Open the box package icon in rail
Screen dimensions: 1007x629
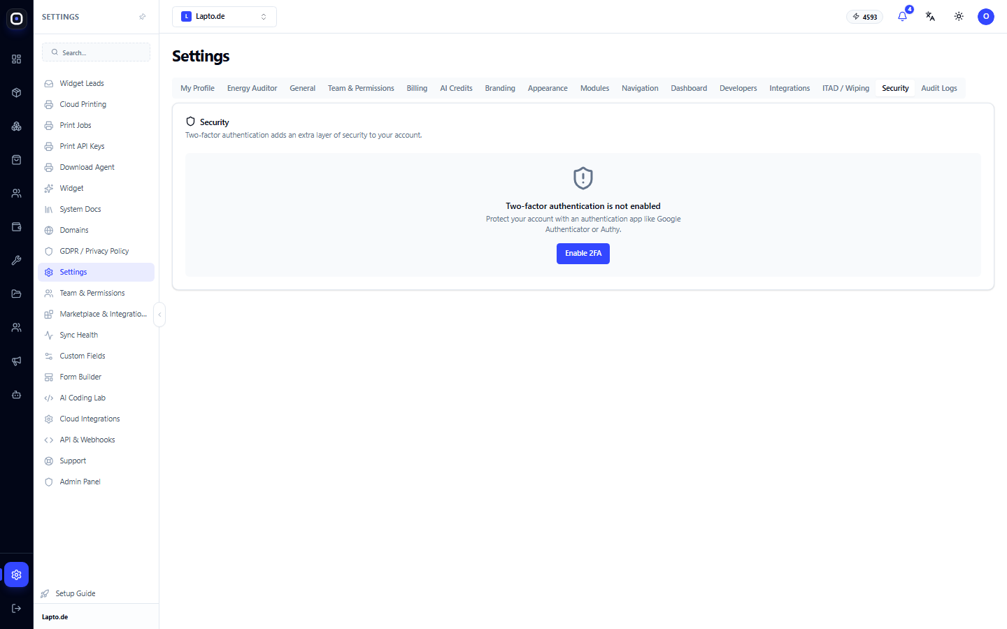17,93
